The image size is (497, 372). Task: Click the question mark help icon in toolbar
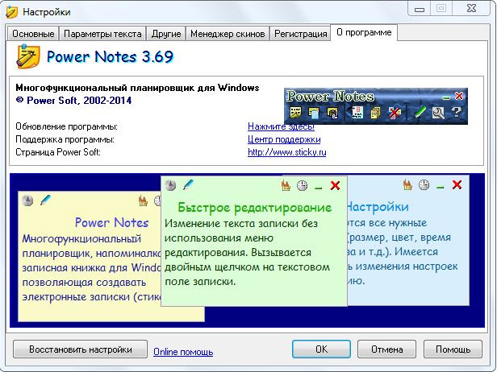(457, 112)
